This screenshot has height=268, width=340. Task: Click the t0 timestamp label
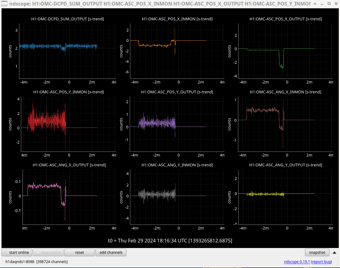pyautogui.click(x=170, y=241)
